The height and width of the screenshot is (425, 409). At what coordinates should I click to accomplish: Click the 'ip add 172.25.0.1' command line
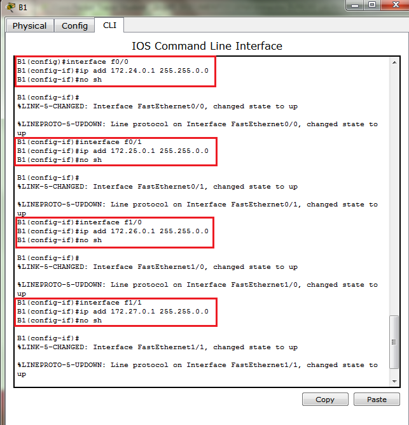pyautogui.click(x=113, y=151)
